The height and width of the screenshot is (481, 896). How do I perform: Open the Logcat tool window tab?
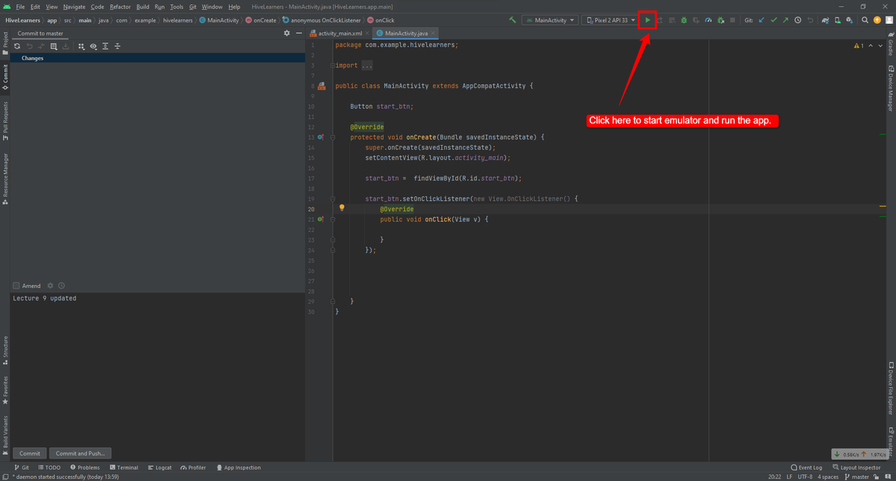pos(160,468)
